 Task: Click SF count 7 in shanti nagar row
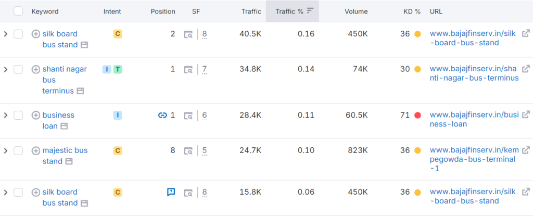point(204,70)
